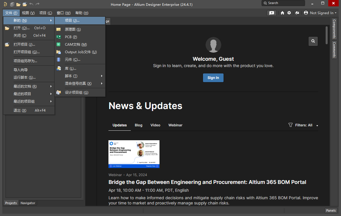Open the BOM Portal webinar thumbnail

pyautogui.click(x=134, y=154)
